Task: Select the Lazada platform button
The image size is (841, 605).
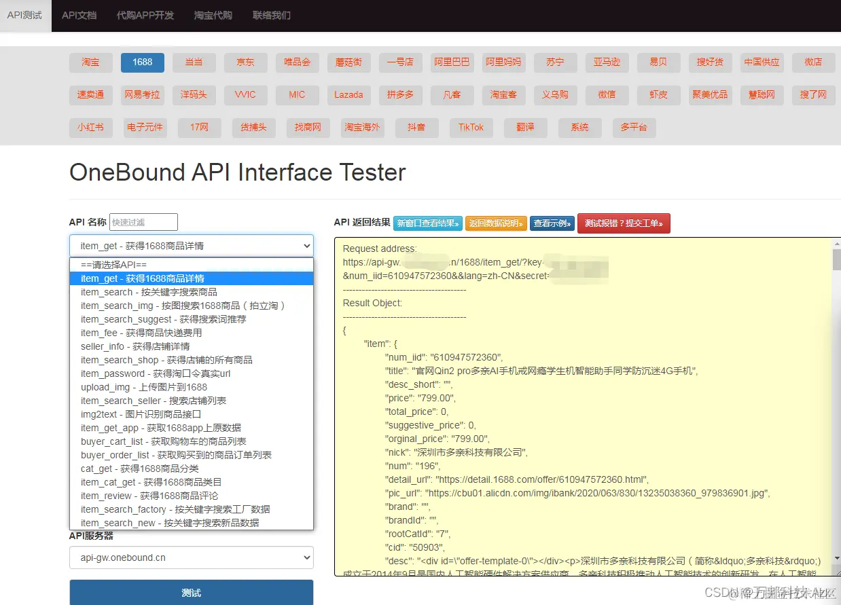Action: 349,94
